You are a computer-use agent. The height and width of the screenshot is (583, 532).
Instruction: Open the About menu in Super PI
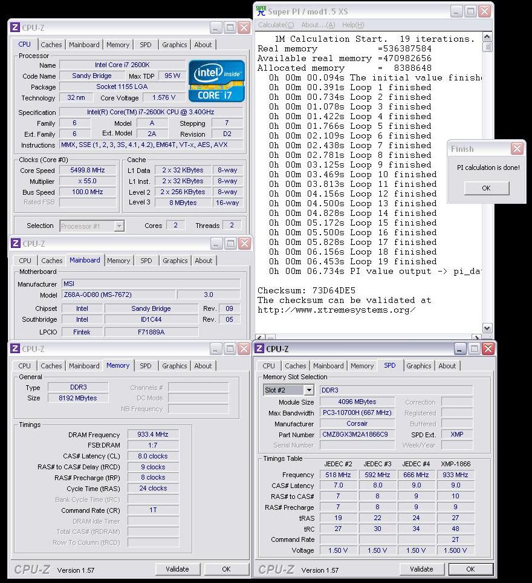(317, 25)
